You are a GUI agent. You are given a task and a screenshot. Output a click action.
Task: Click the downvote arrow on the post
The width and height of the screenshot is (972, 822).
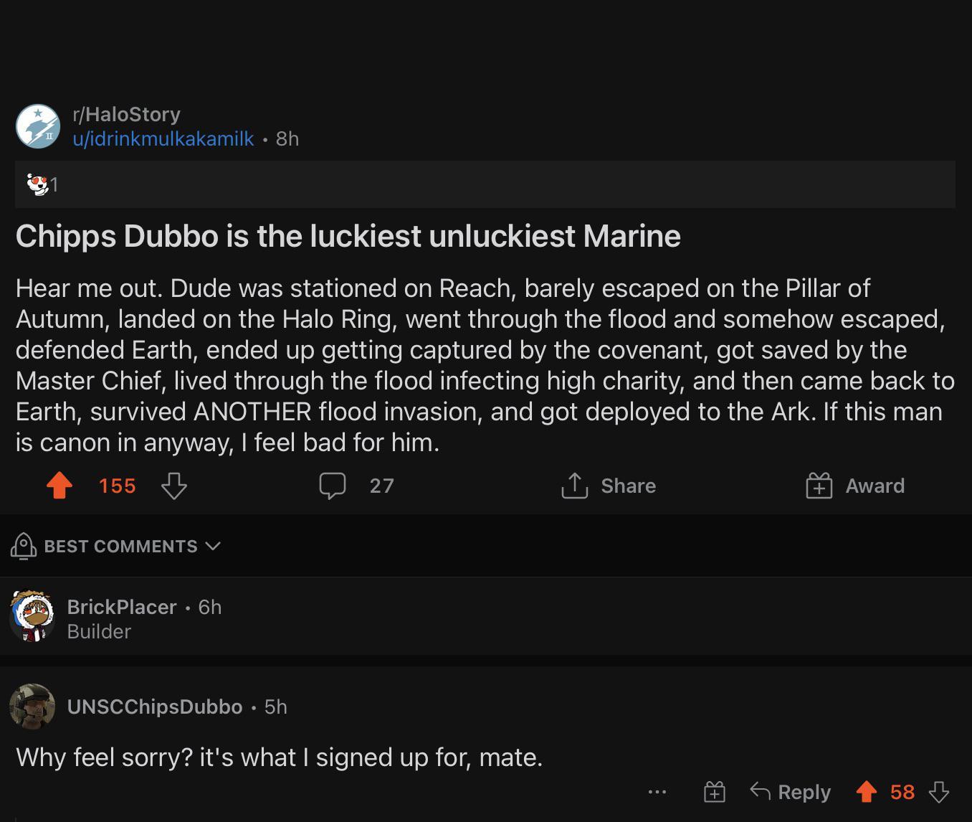[x=173, y=487]
